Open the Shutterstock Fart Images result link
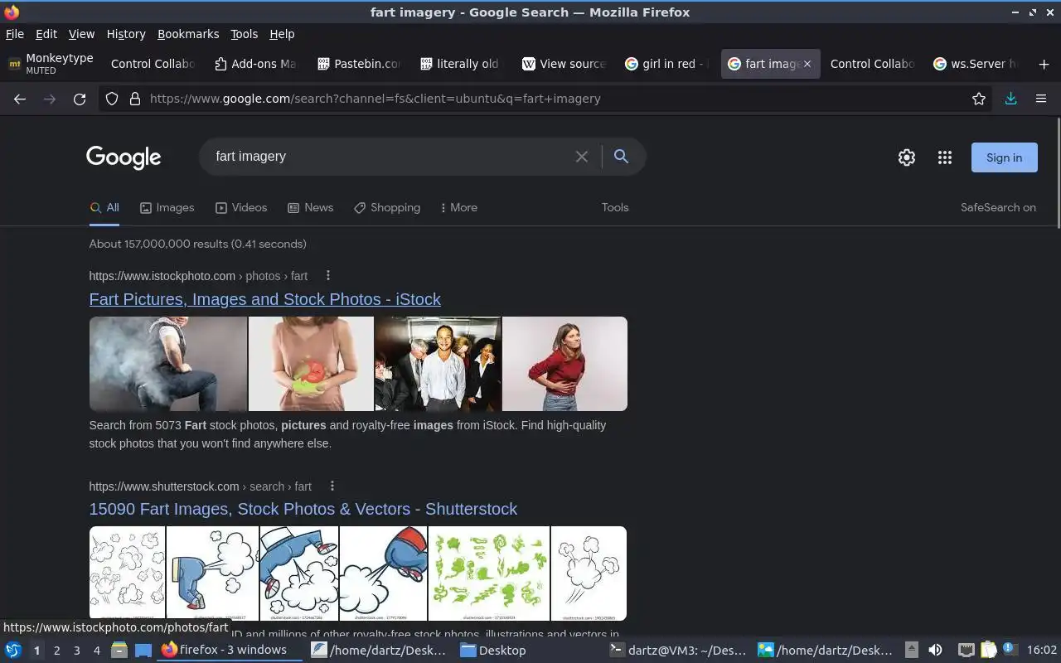The image size is (1061, 663). 303,509
